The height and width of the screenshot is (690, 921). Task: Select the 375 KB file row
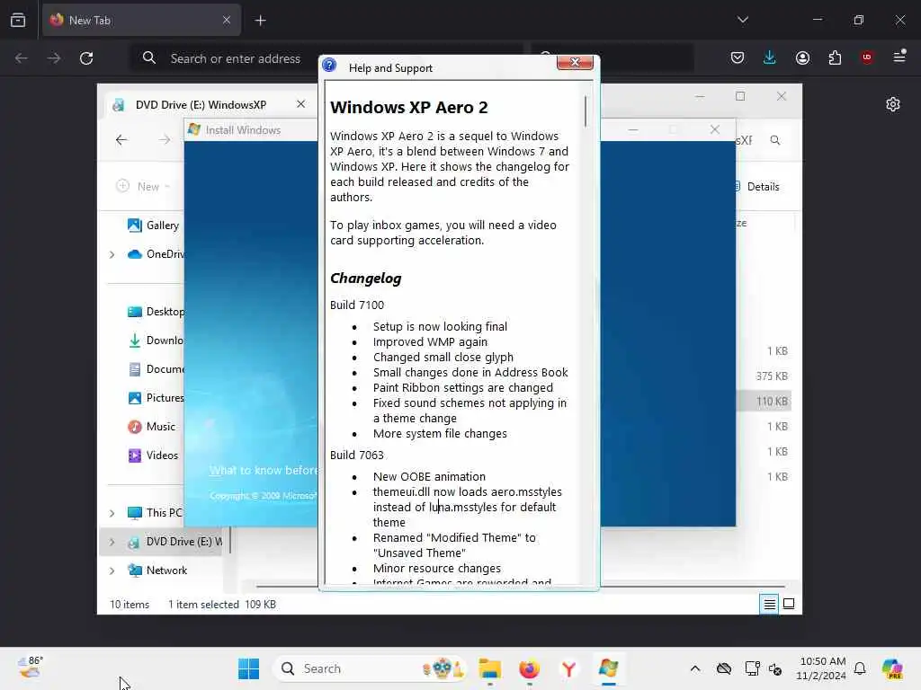tap(765, 376)
